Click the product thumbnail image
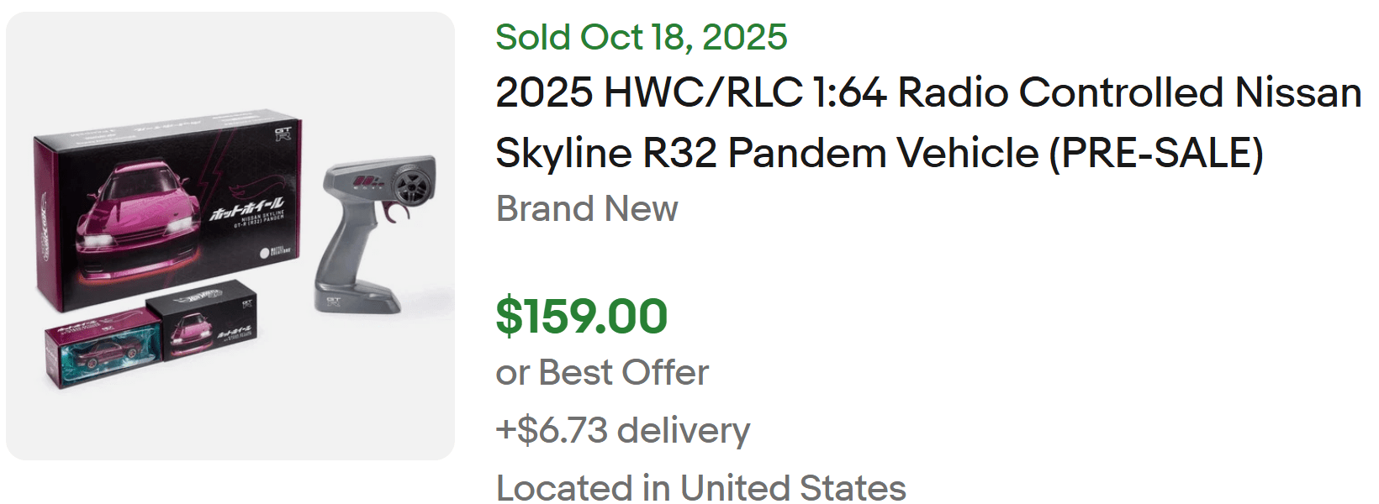This screenshot has height=504, width=1379. coord(230,235)
